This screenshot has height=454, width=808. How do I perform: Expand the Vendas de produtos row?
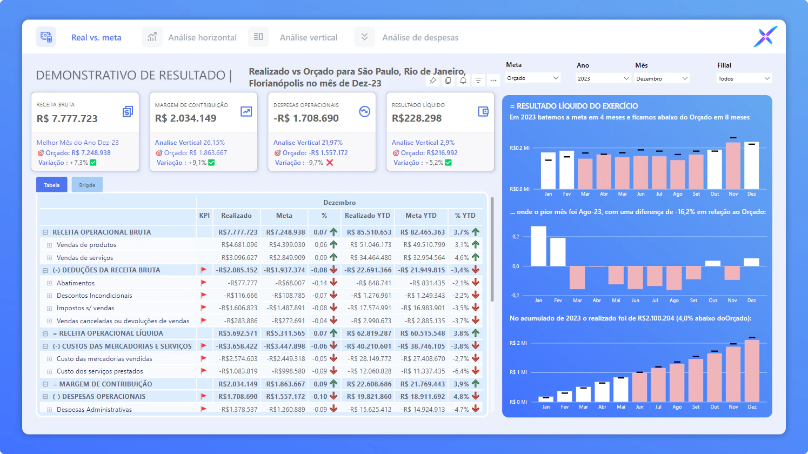(49, 245)
